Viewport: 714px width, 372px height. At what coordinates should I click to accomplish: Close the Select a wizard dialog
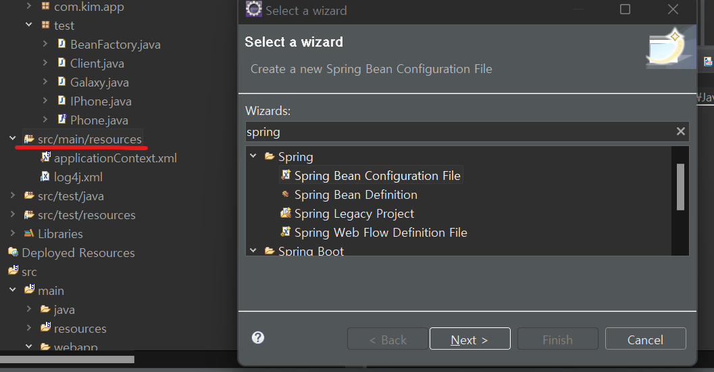click(x=673, y=9)
